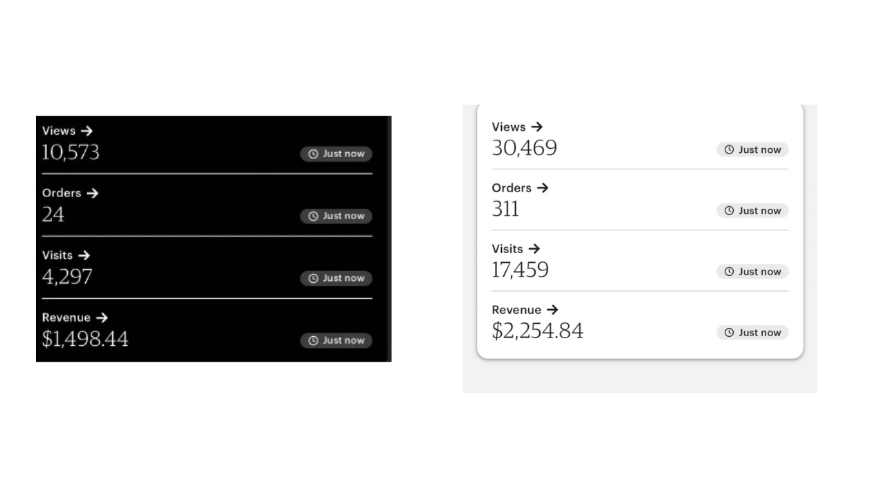Viewport: 886px width, 498px height.
Task: Click the Just now badge next to $1,498.44 revenue
Action: (336, 340)
